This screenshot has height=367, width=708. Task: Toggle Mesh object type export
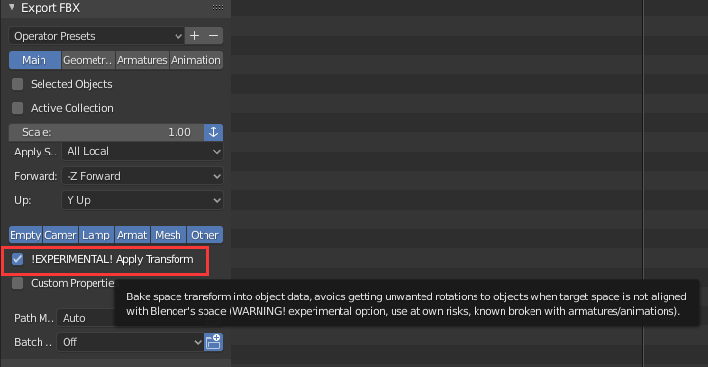(169, 235)
